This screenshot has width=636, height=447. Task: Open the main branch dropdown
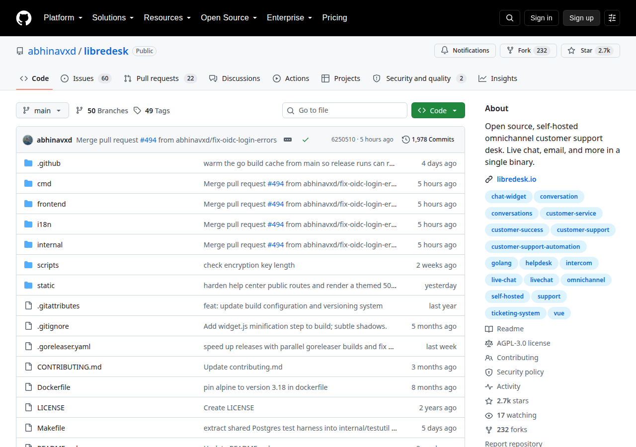coord(42,110)
